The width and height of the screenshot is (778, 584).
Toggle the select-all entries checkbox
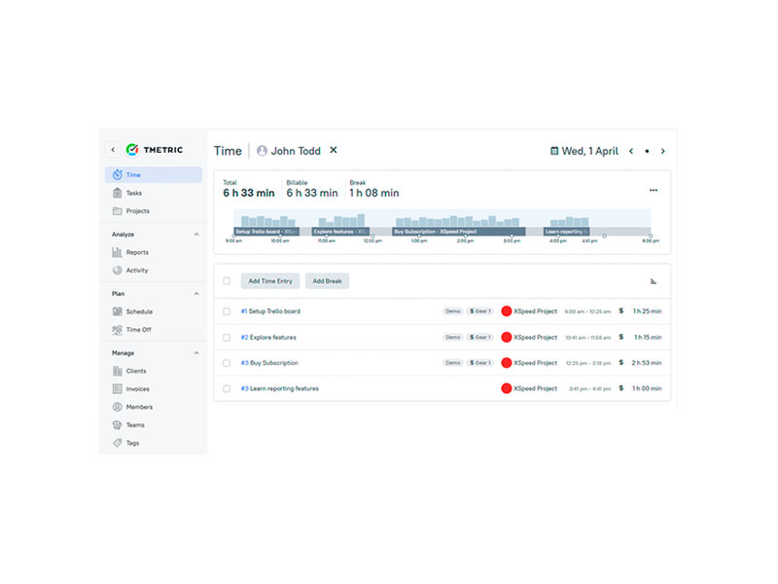227,281
